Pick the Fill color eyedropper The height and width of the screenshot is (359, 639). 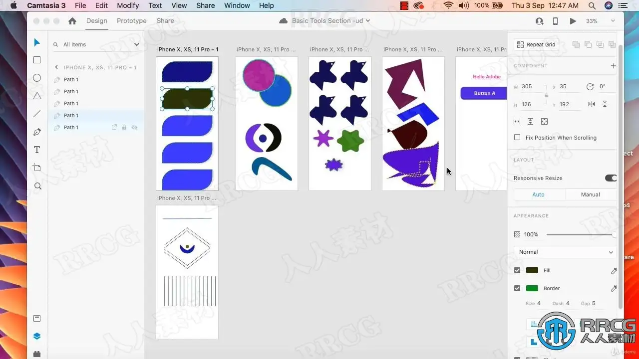pos(614,271)
